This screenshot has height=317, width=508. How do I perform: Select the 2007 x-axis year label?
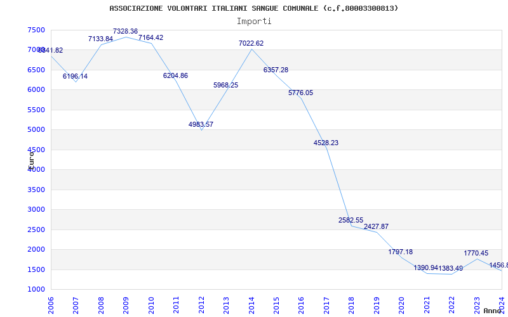click(76, 306)
